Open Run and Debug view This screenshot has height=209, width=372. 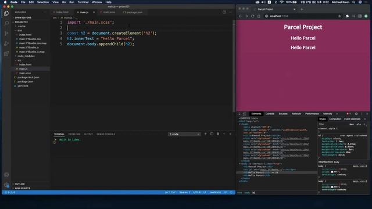(x=6, y=44)
